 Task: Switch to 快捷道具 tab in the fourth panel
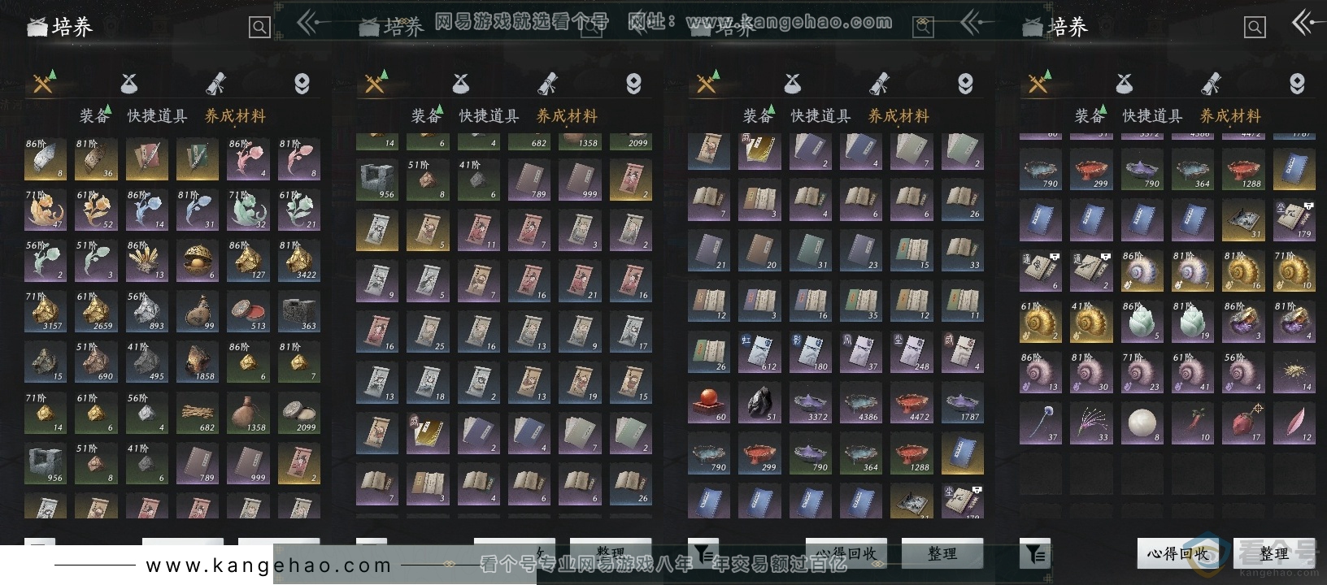coord(1152,116)
